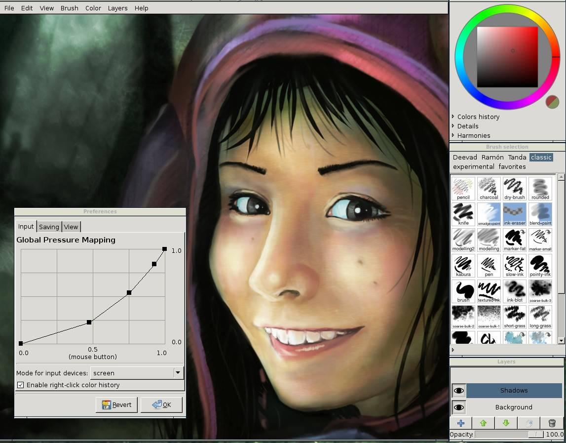Move layer down with green down arrow
The width and height of the screenshot is (566, 443).
pyautogui.click(x=506, y=423)
